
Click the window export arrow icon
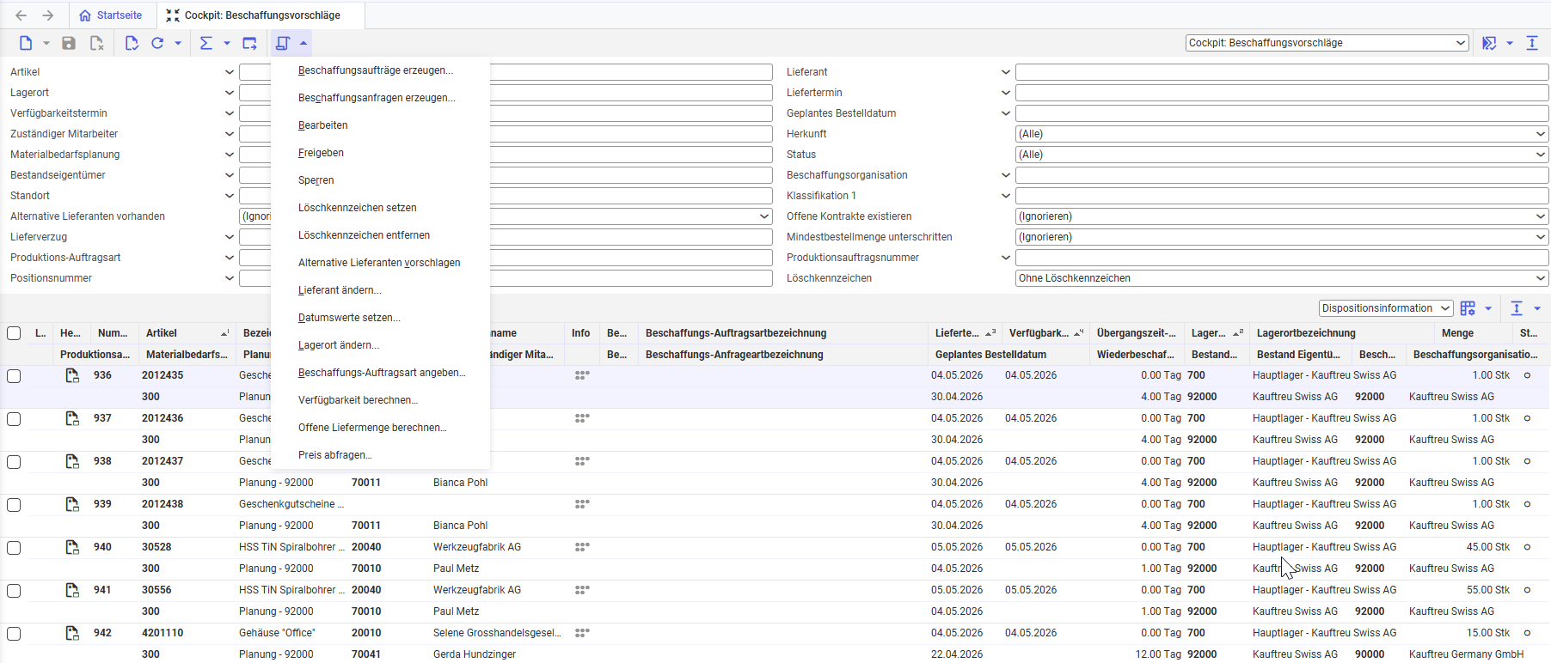click(249, 43)
